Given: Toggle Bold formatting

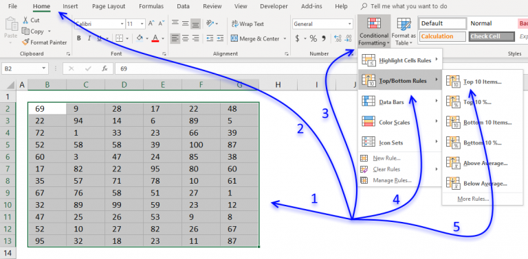Looking at the screenshot, I should click(78, 38).
